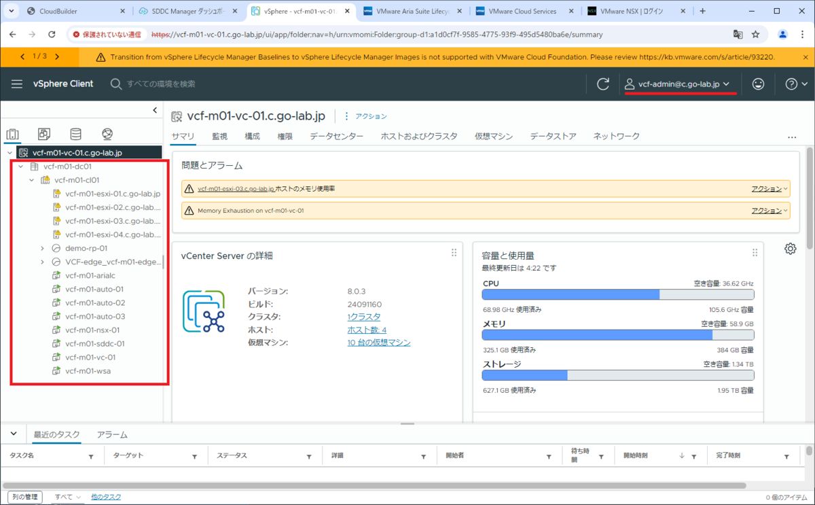Collapse vcf-m01-dc01 datacenter node

click(x=20, y=167)
